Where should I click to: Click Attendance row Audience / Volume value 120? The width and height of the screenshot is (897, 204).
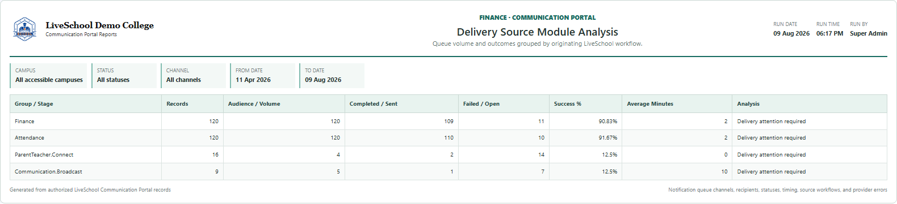336,138
